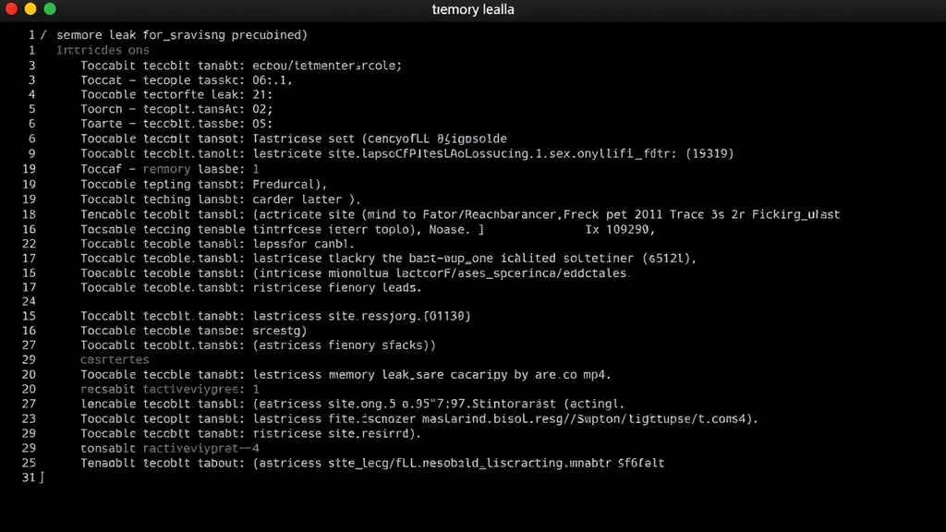Screen dimensions: 946x532
Task: Click the text 'carder latter ).'
Action: click(x=307, y=199)
